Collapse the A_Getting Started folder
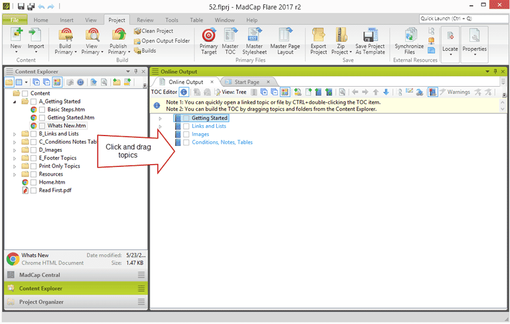The image size is (510, 324). (x=15, y=102)
